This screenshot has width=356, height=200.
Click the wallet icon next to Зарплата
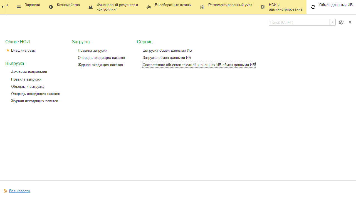pyautogui.click(x=19, y=7)
